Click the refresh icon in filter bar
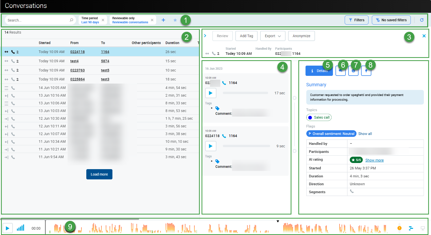The width and height of the screenshot is (431, 235). pyautogui.click(x=422, y=20)
